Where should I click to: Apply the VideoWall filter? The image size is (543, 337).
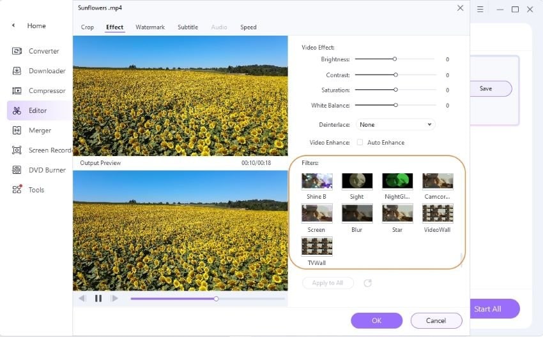pos(438,213)
